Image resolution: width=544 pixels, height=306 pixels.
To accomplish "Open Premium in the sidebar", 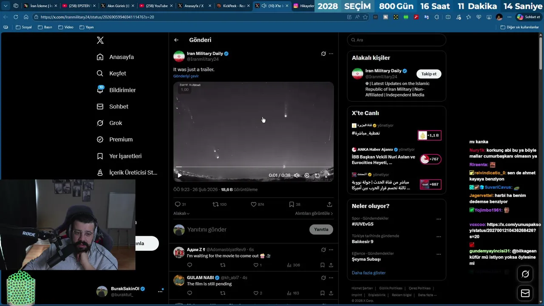I will click(115, 139).
